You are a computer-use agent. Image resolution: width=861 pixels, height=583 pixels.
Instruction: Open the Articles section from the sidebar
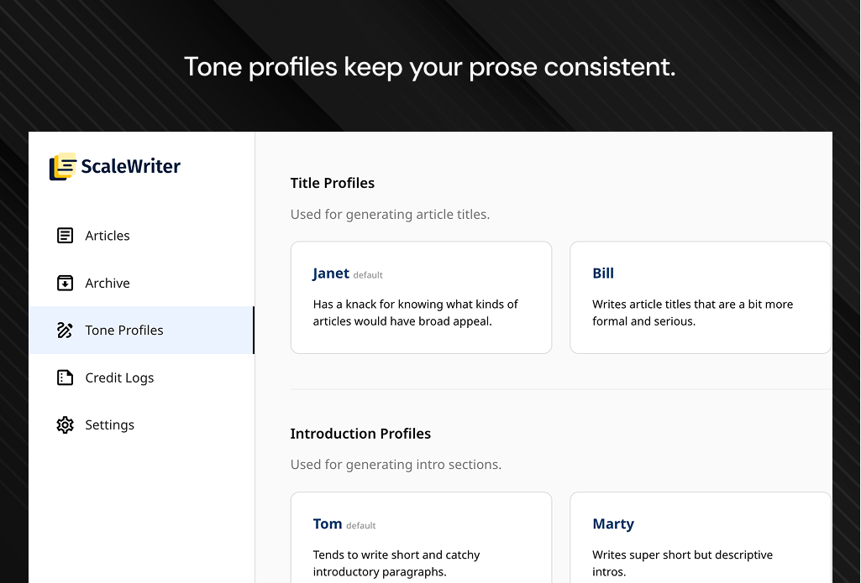(107, 236)
